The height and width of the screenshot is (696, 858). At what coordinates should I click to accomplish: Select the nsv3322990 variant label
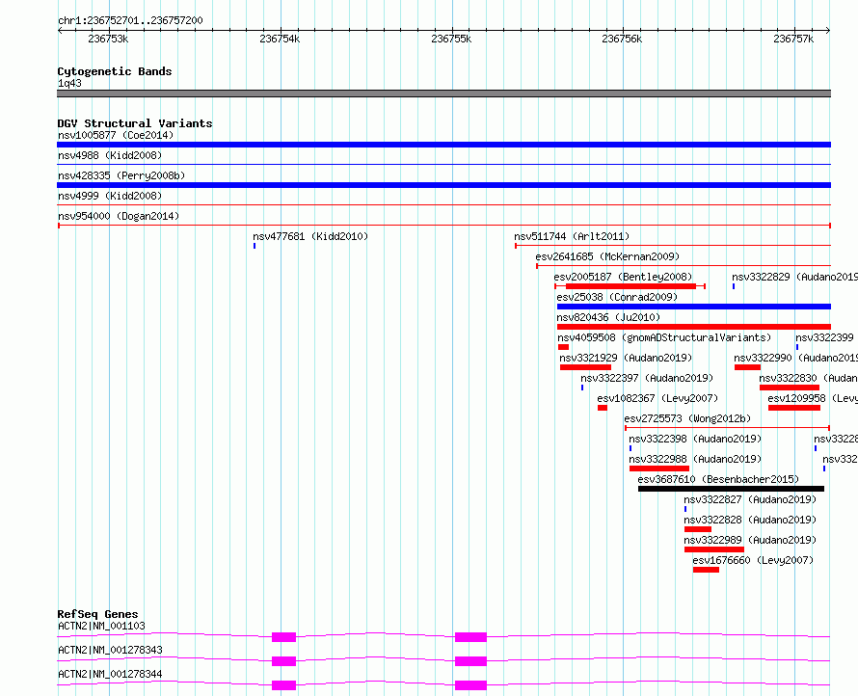796,358
